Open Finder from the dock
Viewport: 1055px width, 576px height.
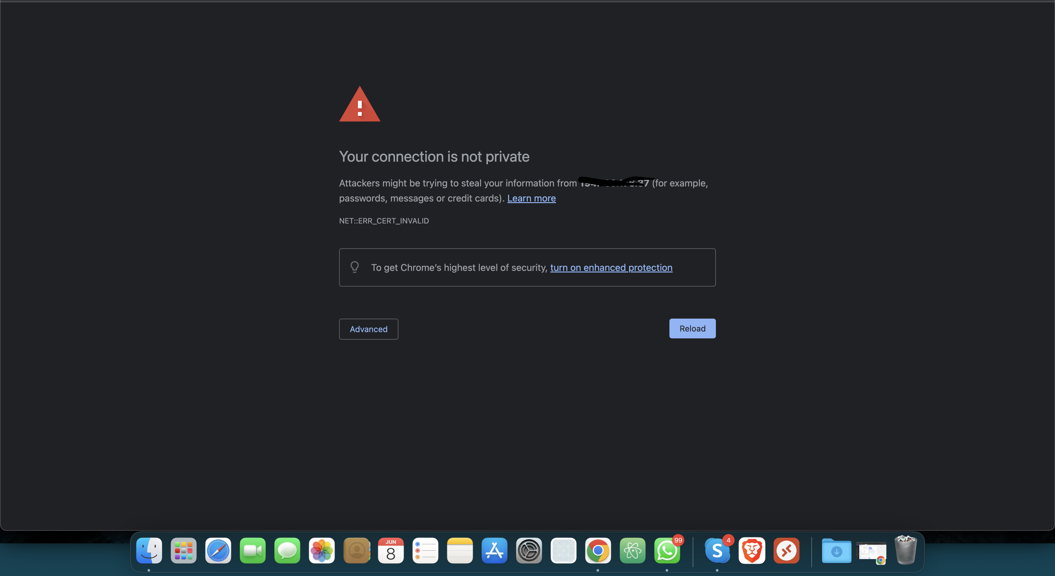pos(149,550)
